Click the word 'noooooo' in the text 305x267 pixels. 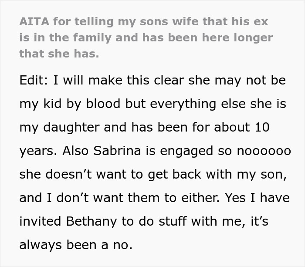[264, 151]
